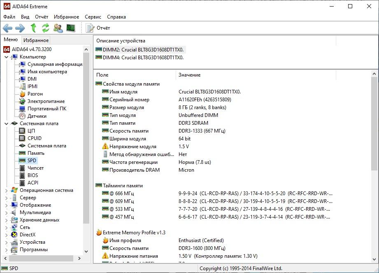The height and width of the screenshot is (273, 379).
Task: Click the tree horizontal scroll right arrow
Action: tap(79, 259)
